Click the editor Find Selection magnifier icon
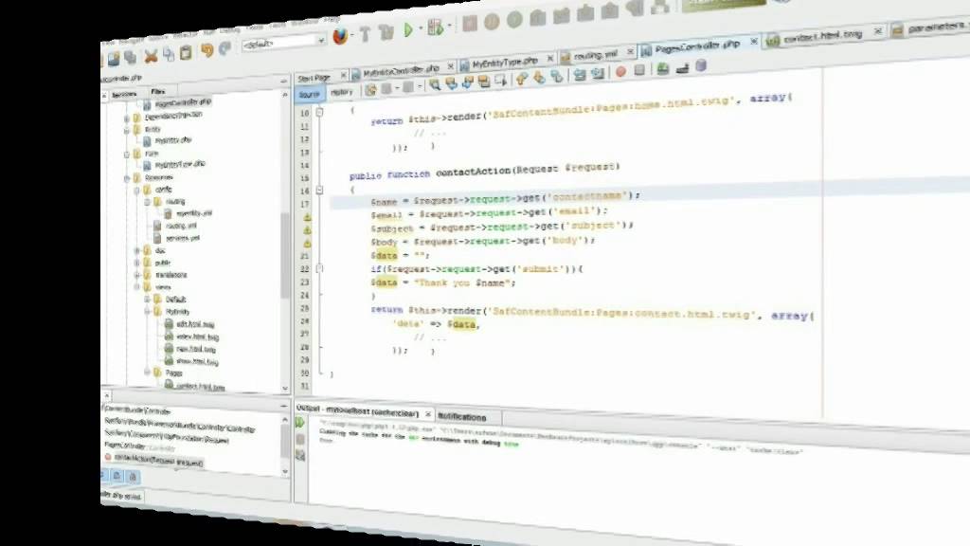 pos(435,84)
